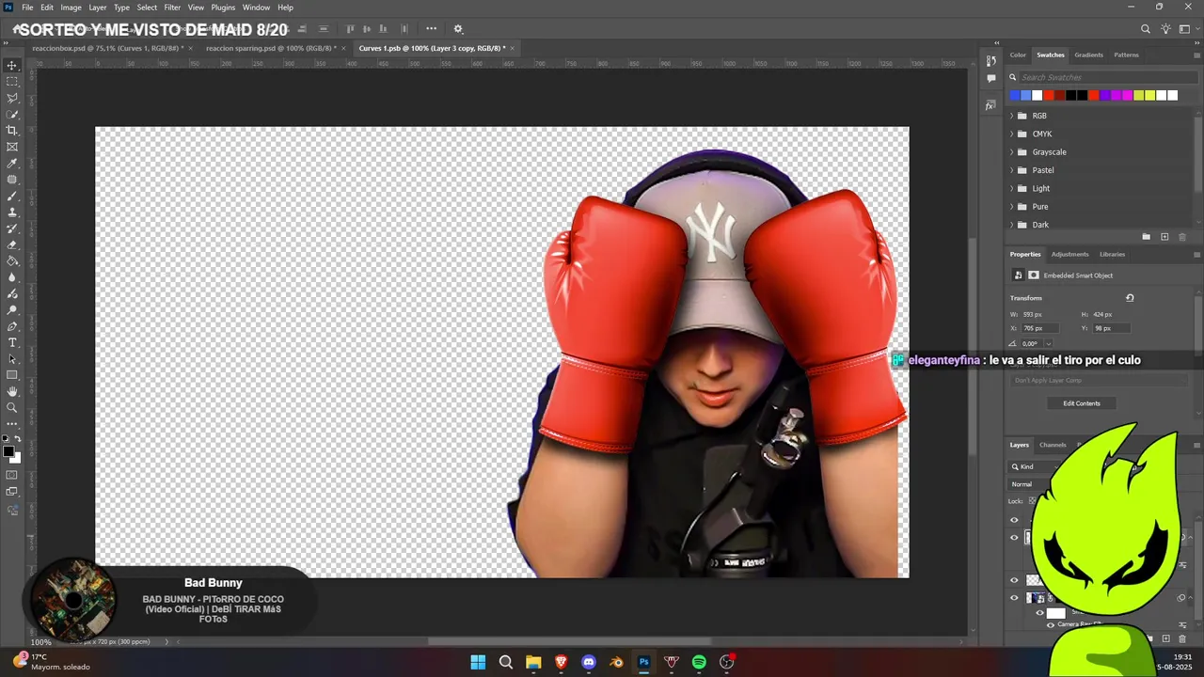This screenshot has height=677, width=1204.
Task: Expand the Light swatch group
Action: pyautogui.click(x=1012, y=188)
